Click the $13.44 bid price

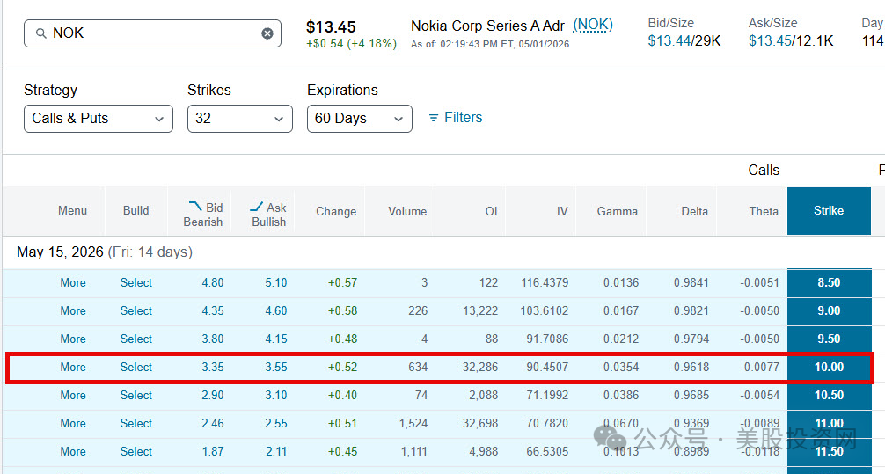669,40
